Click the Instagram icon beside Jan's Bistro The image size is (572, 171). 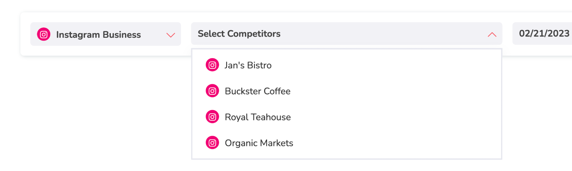coord(212,65)
